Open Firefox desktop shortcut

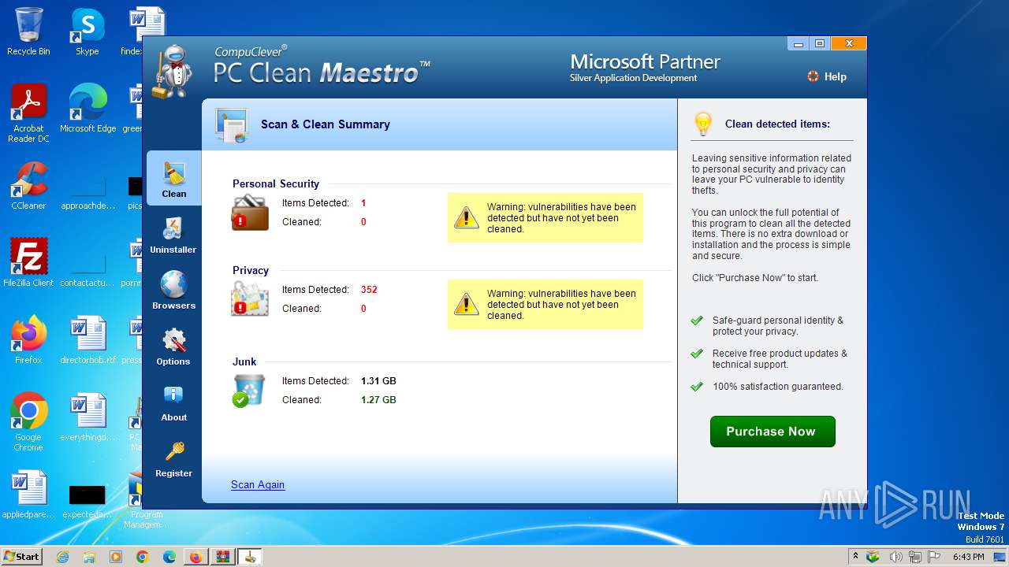(x=28, y=340)
